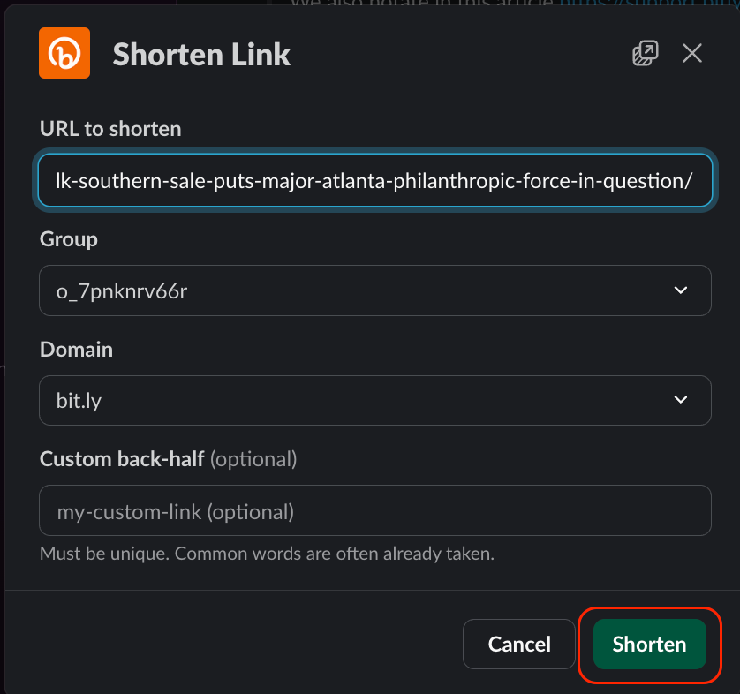740x694 pixels.
Task: Cancel the link shortening
Action: tap(519, 644)
